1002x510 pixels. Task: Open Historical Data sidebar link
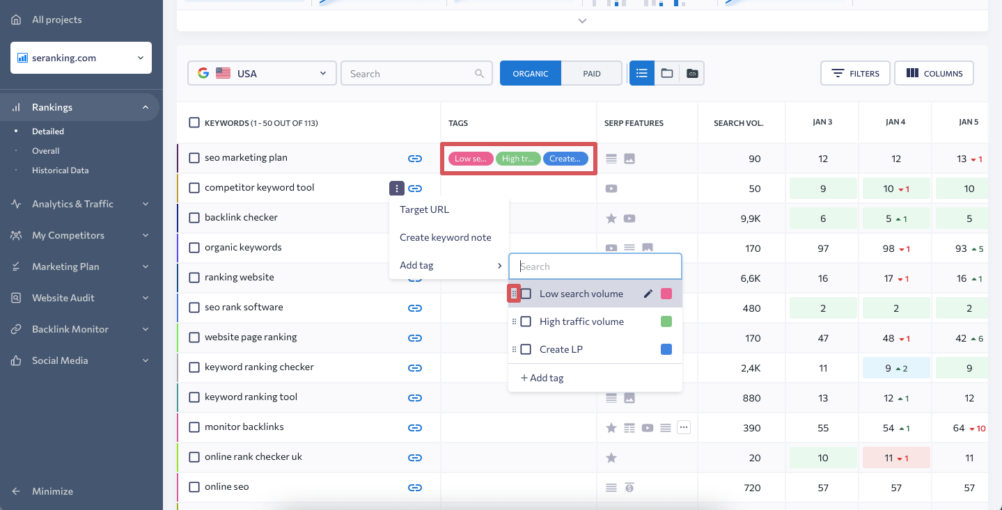[x=61, y=170]
